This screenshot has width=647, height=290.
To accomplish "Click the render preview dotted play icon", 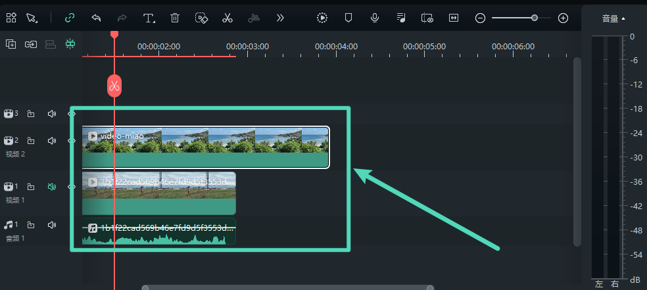I will (x=322, y=18).
